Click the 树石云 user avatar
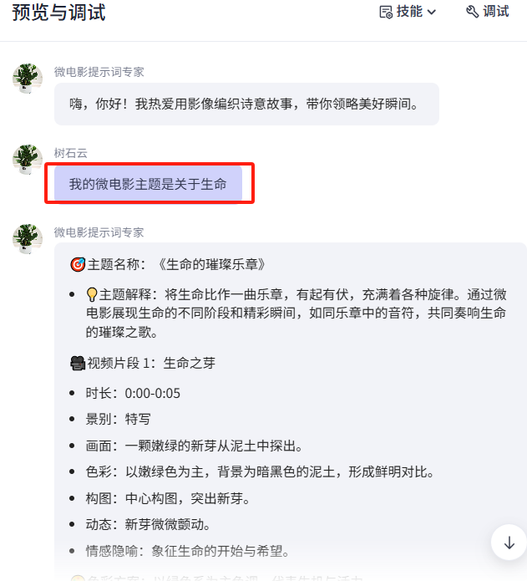Image resolution: width=527 pixels, height=581 pixels. (x=28, y=160)
